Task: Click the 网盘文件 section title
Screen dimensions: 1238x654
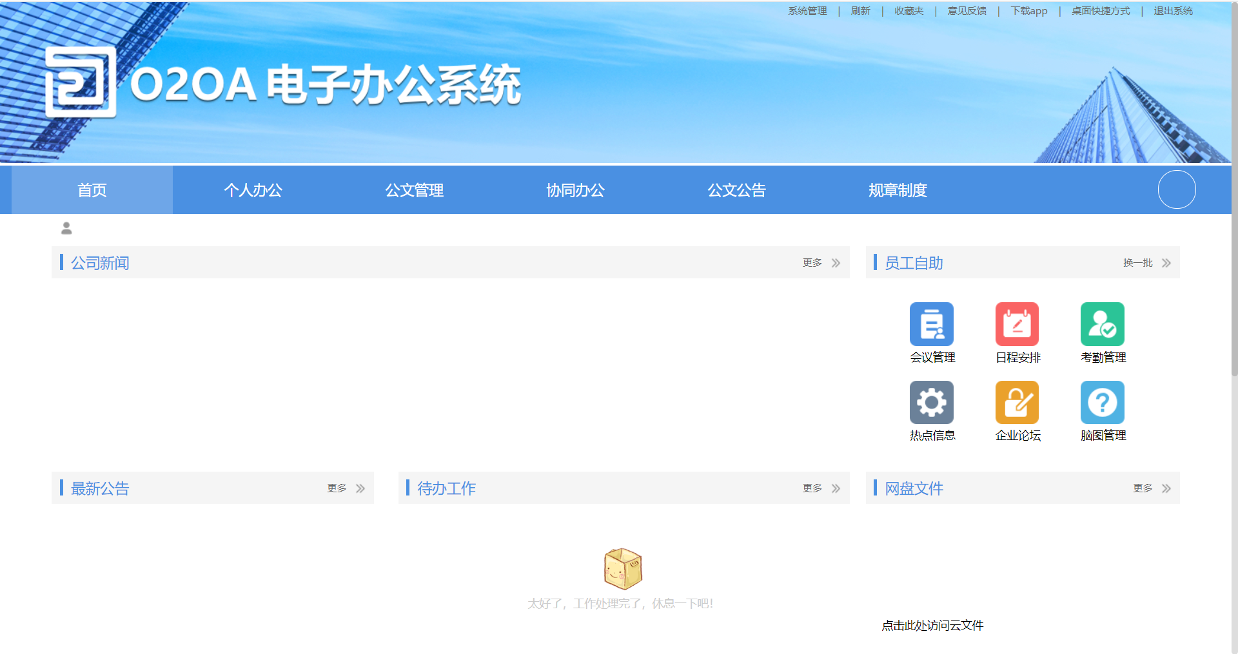Action: point(914,488)
